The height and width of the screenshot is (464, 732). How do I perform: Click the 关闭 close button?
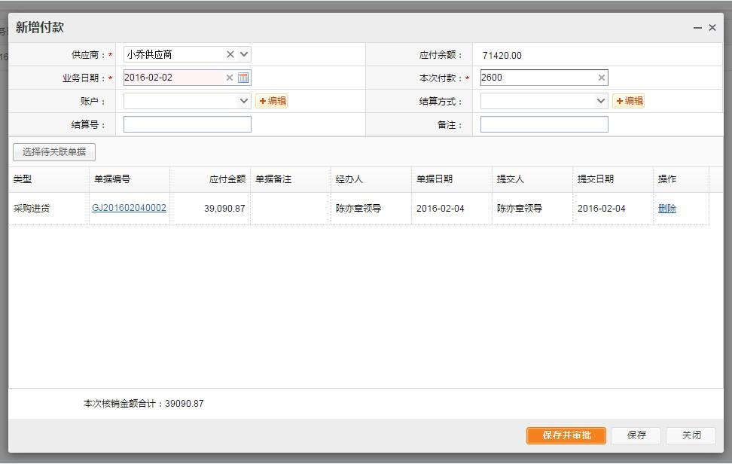coord(691,435)
